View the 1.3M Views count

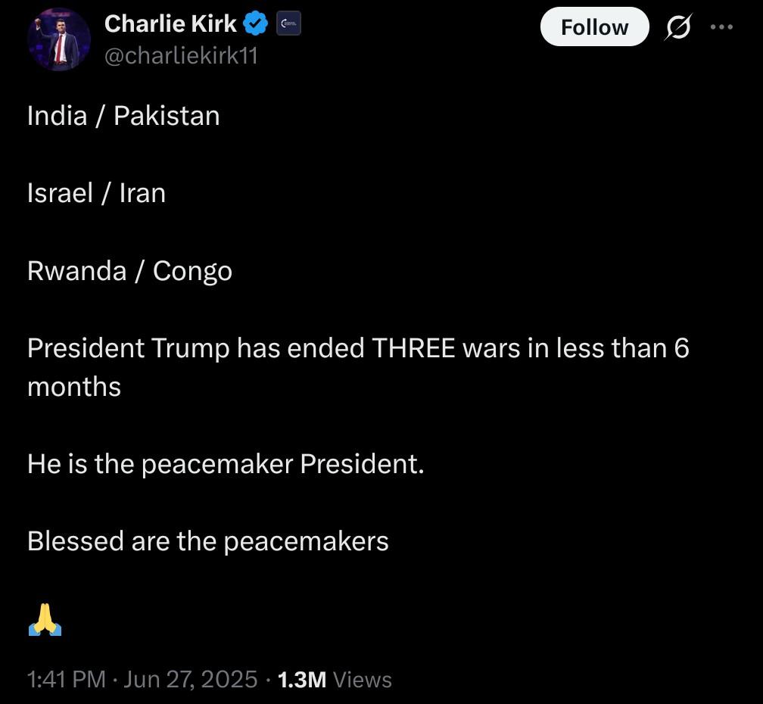[335, 679]
